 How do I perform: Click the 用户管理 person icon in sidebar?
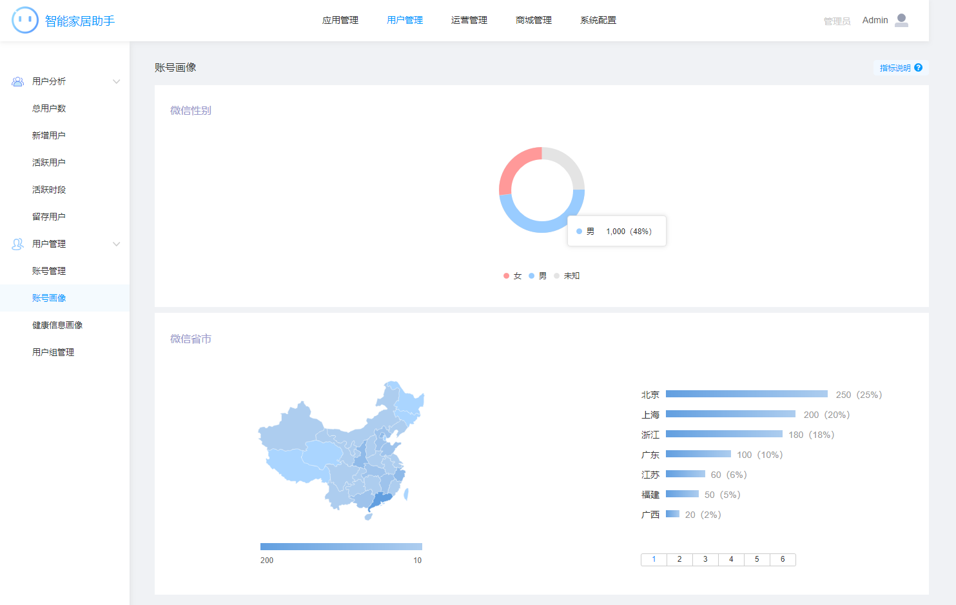(18, 244)
